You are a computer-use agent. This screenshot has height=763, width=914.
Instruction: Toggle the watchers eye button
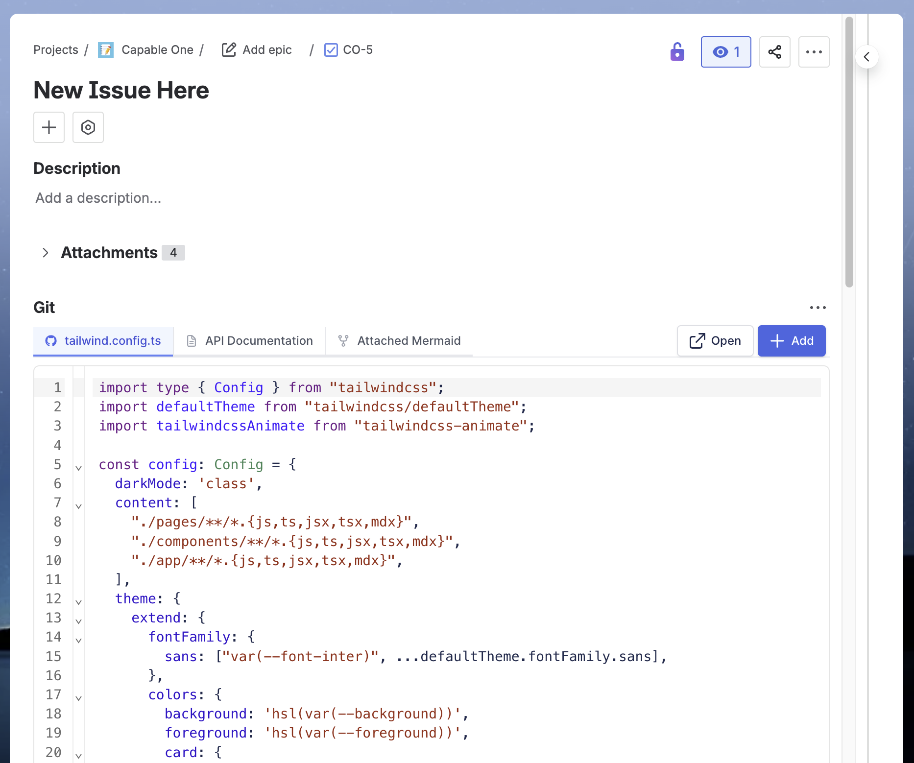[725, 52]
